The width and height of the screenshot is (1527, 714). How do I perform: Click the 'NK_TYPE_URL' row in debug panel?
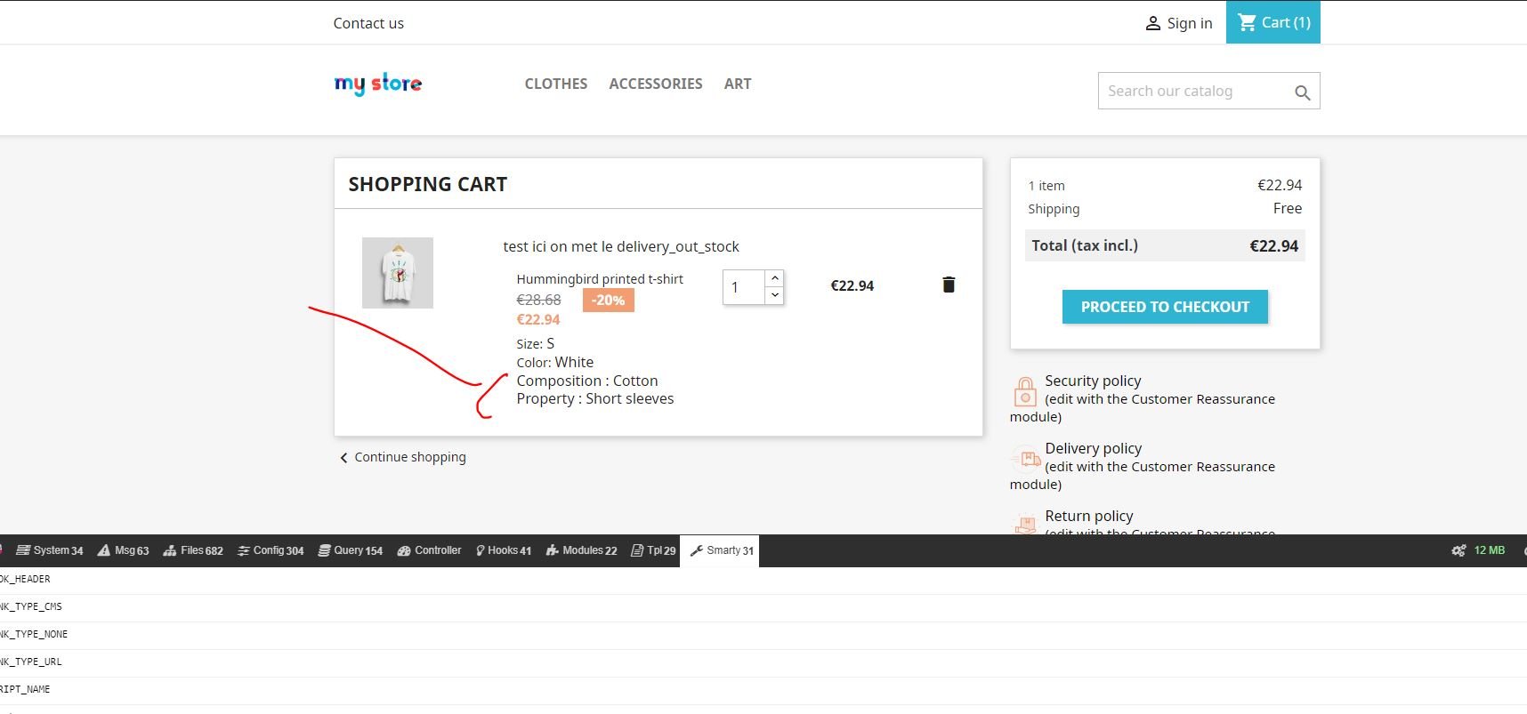763,662
